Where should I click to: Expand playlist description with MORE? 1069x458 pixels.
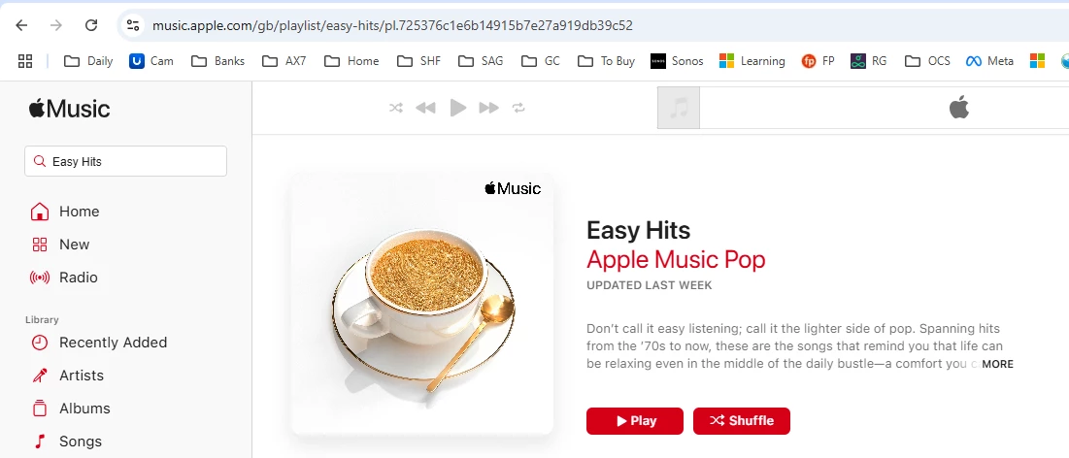pyautogui.click(x=997, y=364)
